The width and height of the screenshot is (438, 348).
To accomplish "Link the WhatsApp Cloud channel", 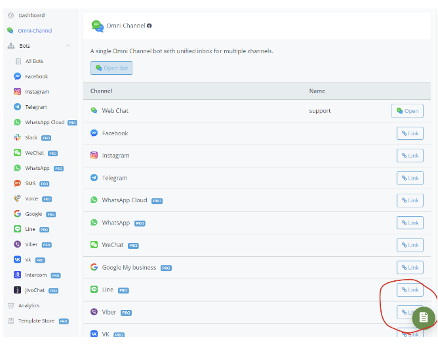I will pos(410,200).
